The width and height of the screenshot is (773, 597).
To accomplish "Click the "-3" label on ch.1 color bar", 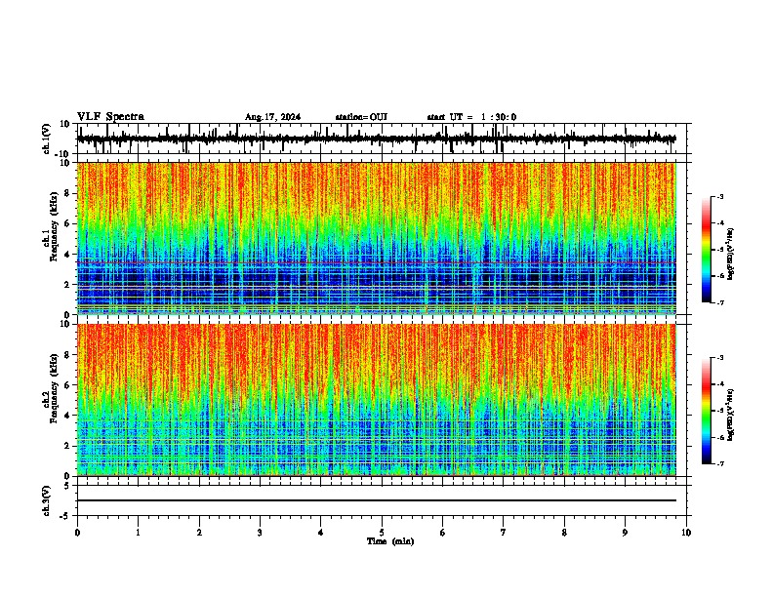I will 720,196.
